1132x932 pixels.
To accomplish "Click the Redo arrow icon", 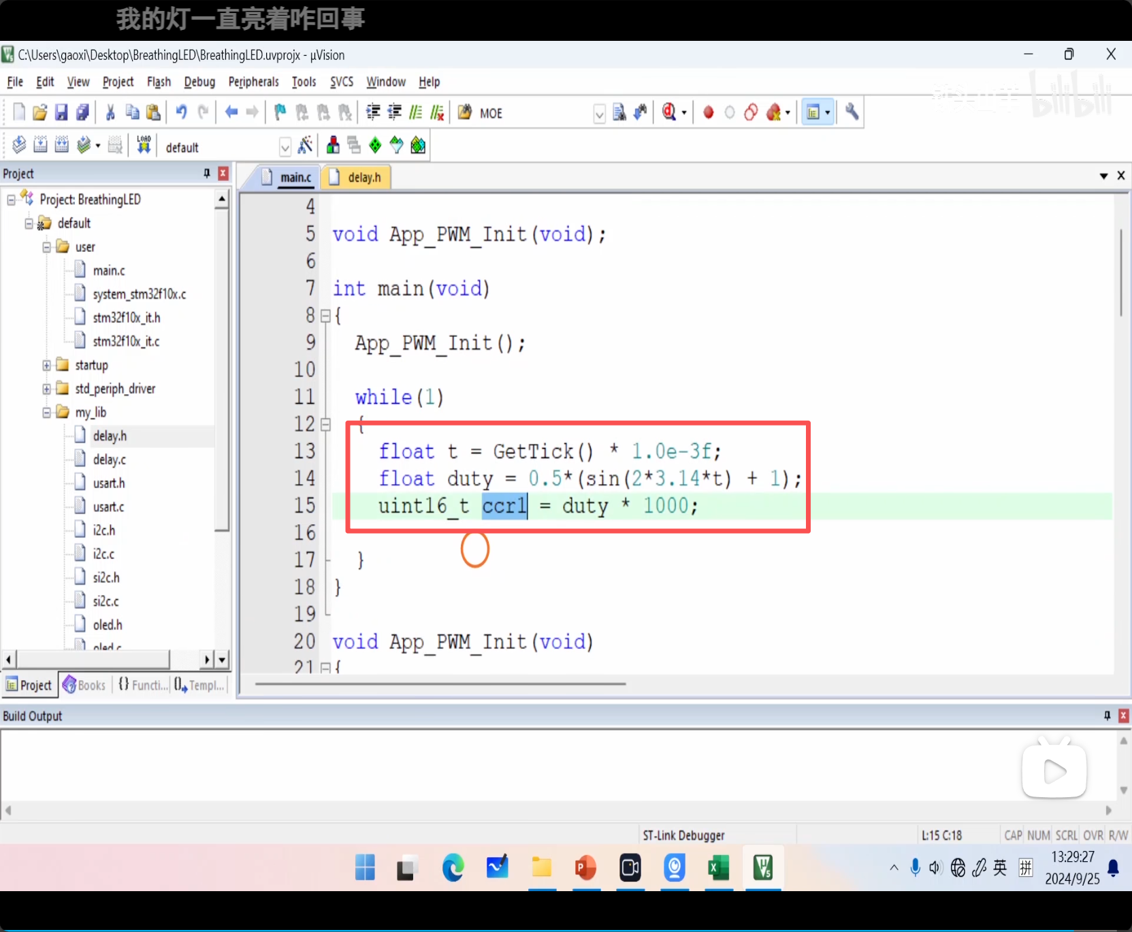I will (203, 112).
